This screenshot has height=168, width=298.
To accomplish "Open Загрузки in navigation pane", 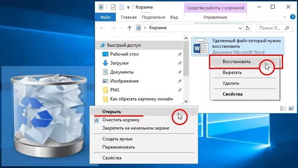I will click(x=119, y=63).
